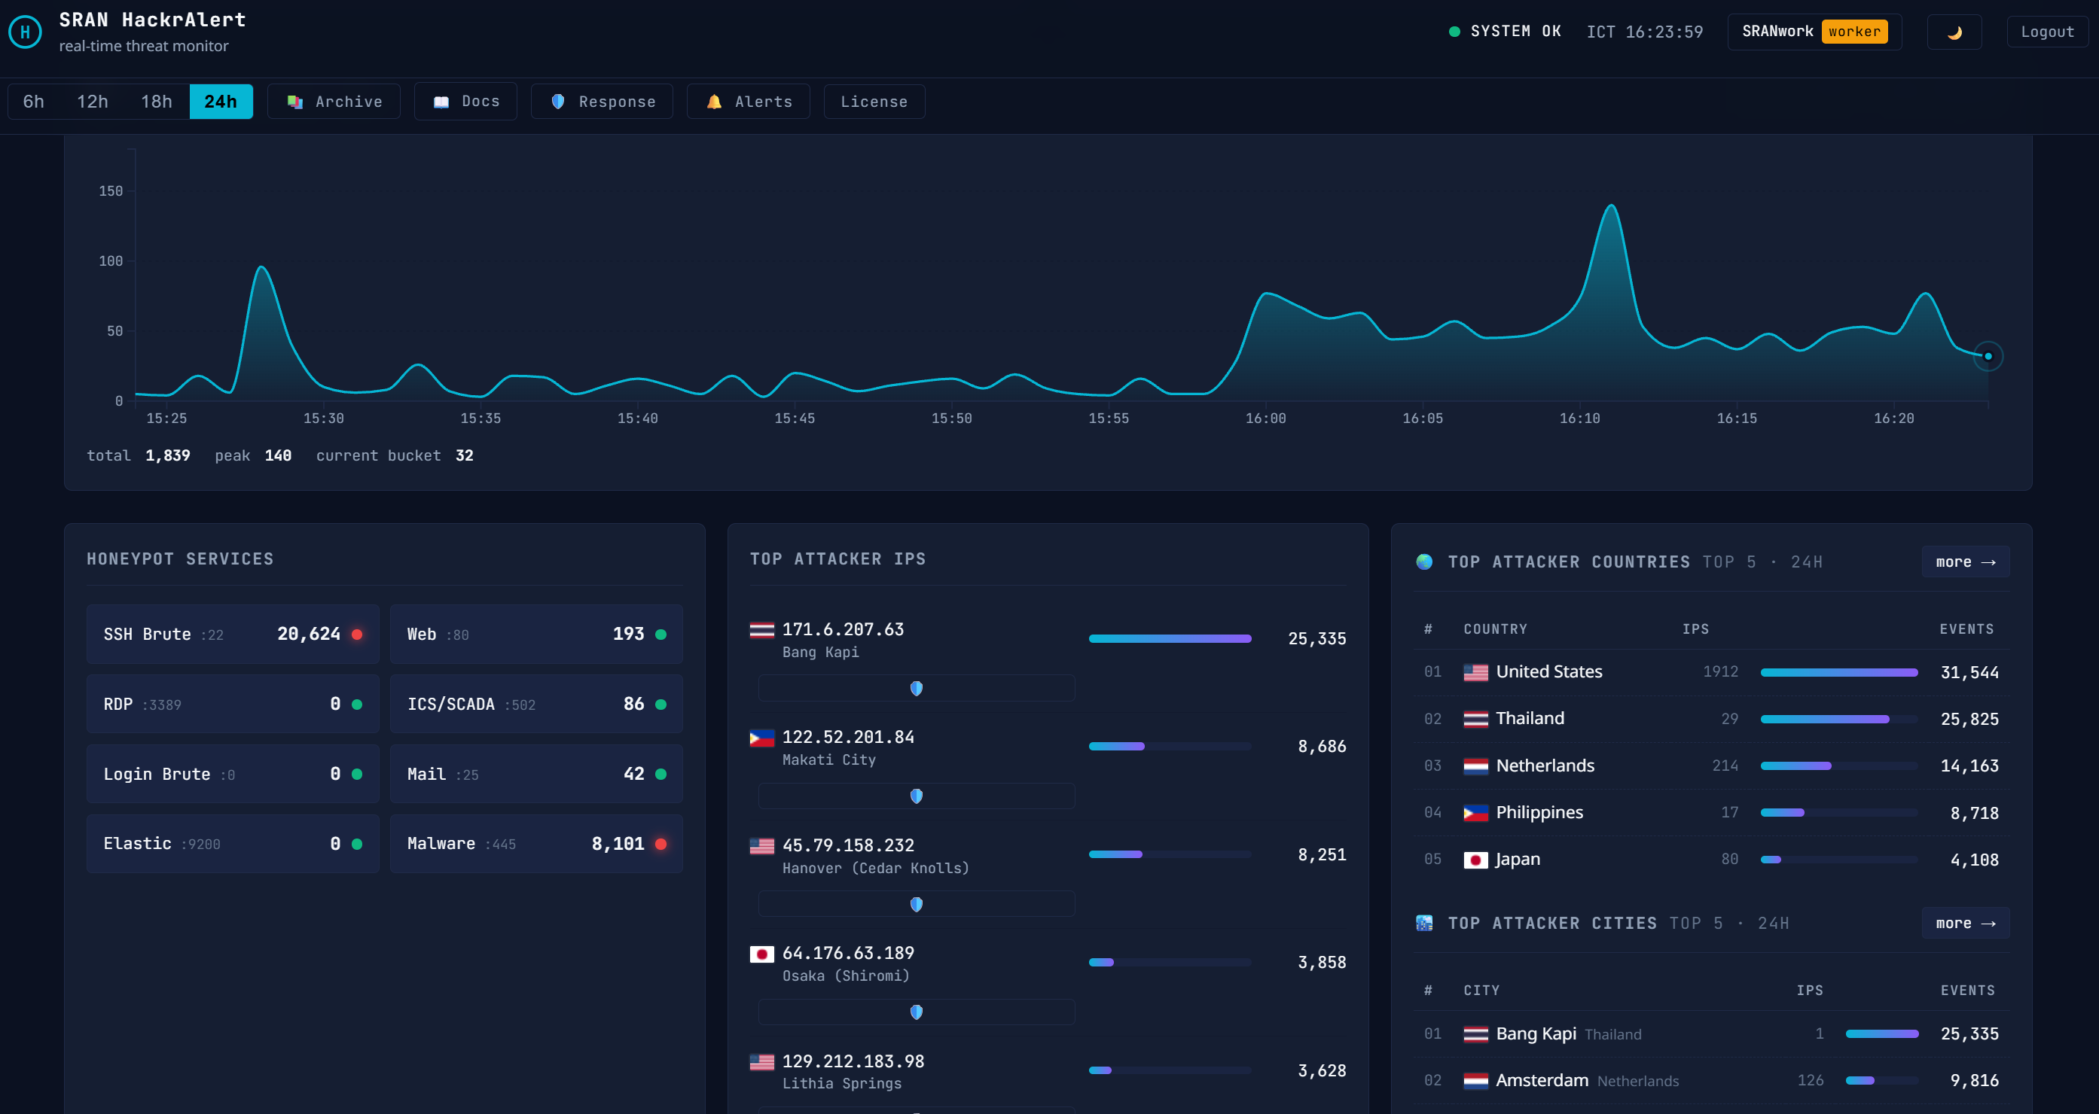
Task: Click the shield button under IP 122.52.201.84
Action: (916, 796)
